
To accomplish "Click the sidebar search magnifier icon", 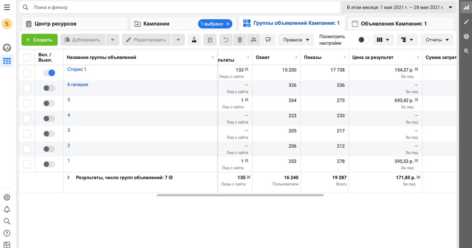I will pos(7,221).
